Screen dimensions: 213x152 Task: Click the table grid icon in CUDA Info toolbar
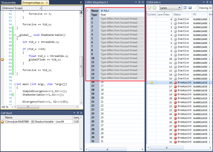185,8
